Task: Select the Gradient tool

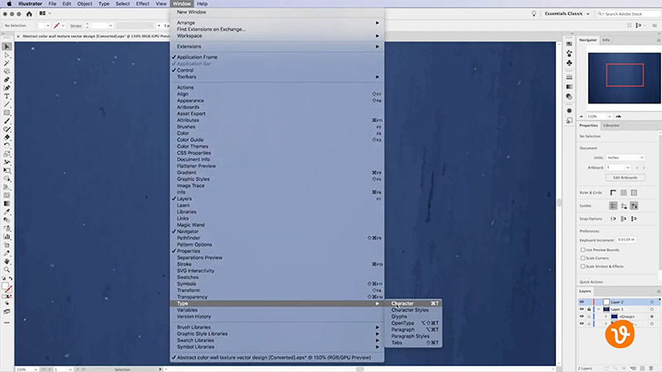Action: [7, 203]
